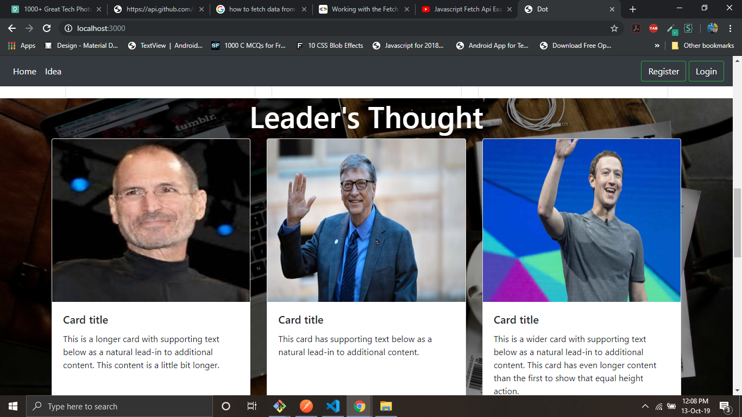The height and width of the screenshot is (417, 742).
Task: Close the Javascript Fetch Api YouTube tab
Action: coord(510,9)
